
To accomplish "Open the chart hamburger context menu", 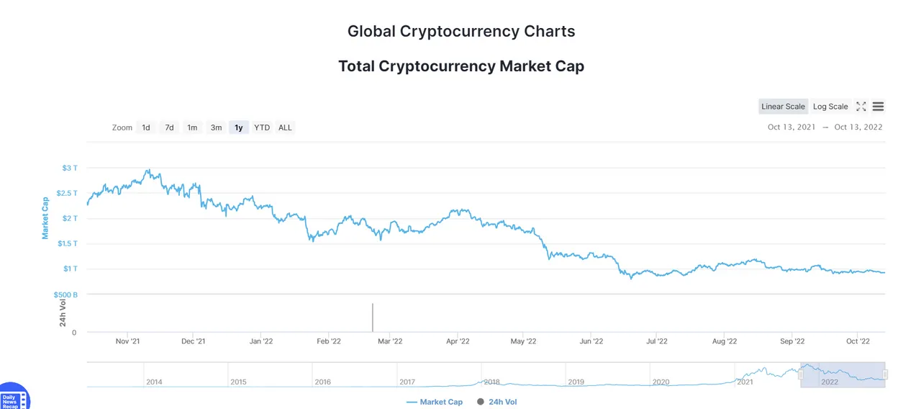I will pos(878,107).
